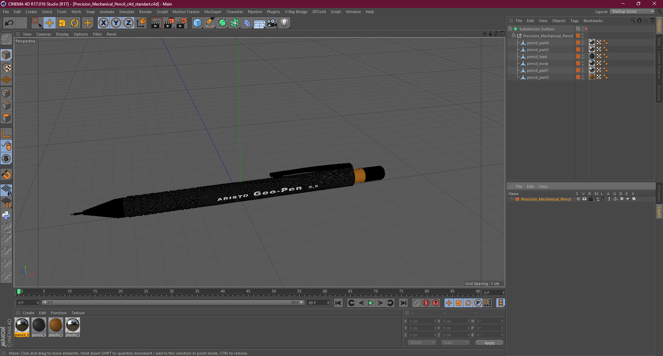Select the Rotate tool

75,23
